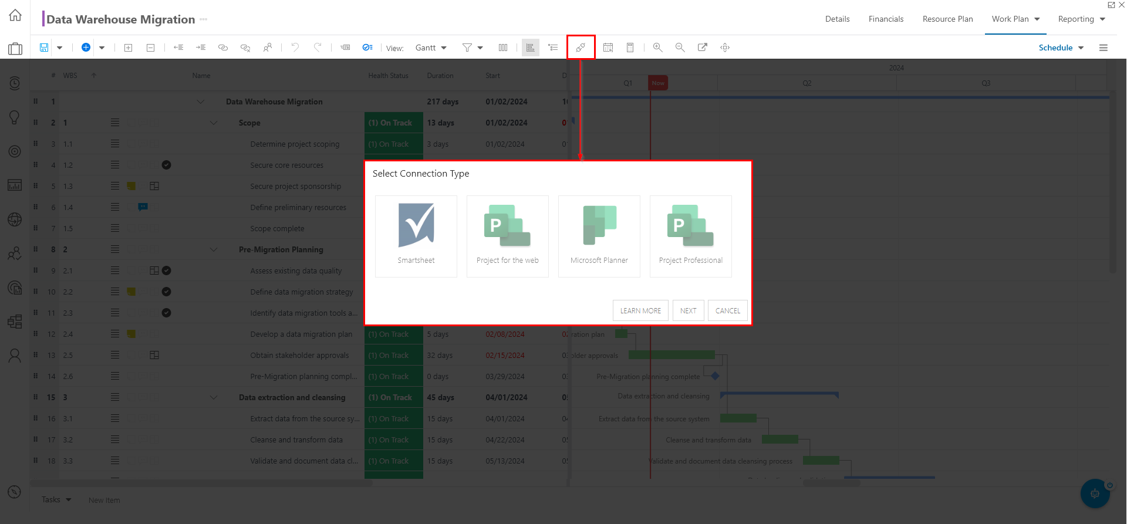Select the Project for the web tile

[508, 236]
